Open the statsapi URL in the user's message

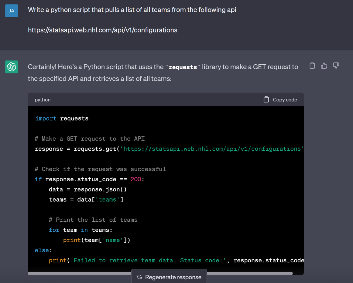point(102,30)
